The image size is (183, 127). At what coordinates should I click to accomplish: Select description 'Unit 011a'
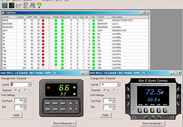click(x=116, y=54)
